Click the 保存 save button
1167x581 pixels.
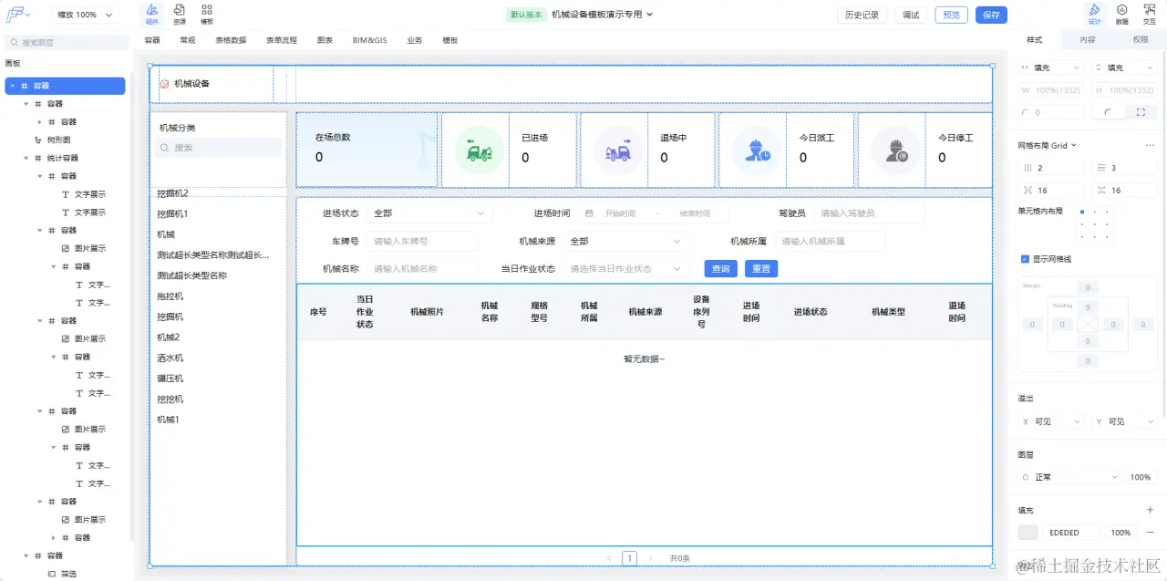click(991, 15)
